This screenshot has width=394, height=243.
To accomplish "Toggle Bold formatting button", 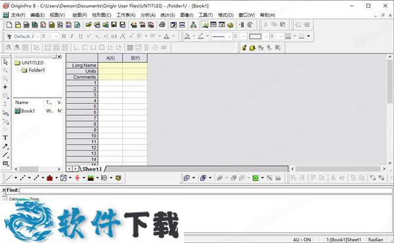I will (x=64, y=36).
